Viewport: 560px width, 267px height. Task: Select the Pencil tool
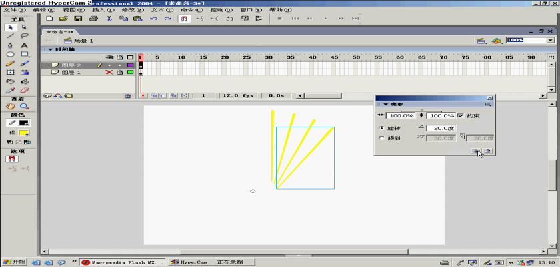11,63
